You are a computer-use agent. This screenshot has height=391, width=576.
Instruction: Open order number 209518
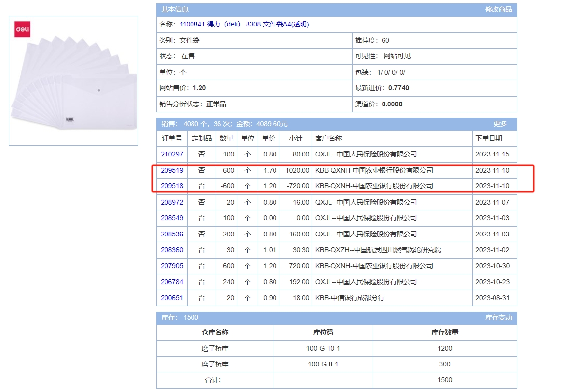click(x=171, y=186)
